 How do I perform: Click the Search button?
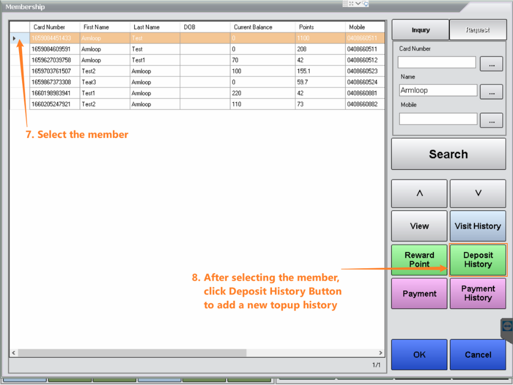[x=448, y=154]
